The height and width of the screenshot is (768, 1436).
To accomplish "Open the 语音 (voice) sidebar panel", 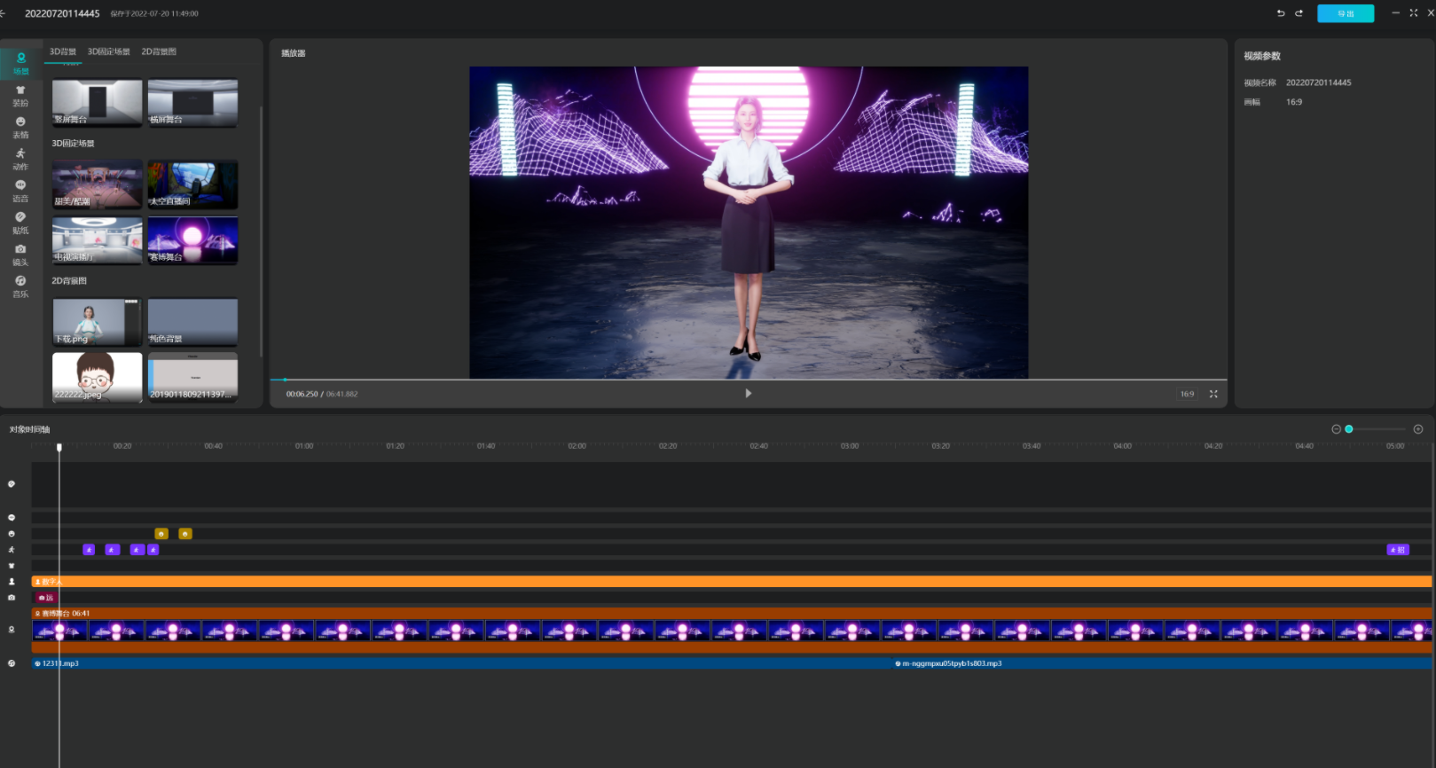I will (20, 191).
